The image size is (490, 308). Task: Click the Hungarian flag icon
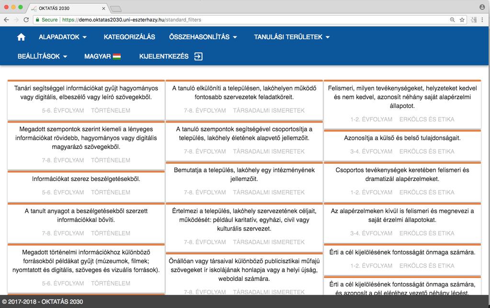(x=117, y=56)
